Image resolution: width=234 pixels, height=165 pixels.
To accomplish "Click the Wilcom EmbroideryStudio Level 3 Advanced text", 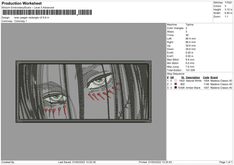I will (x=28, y=8).
